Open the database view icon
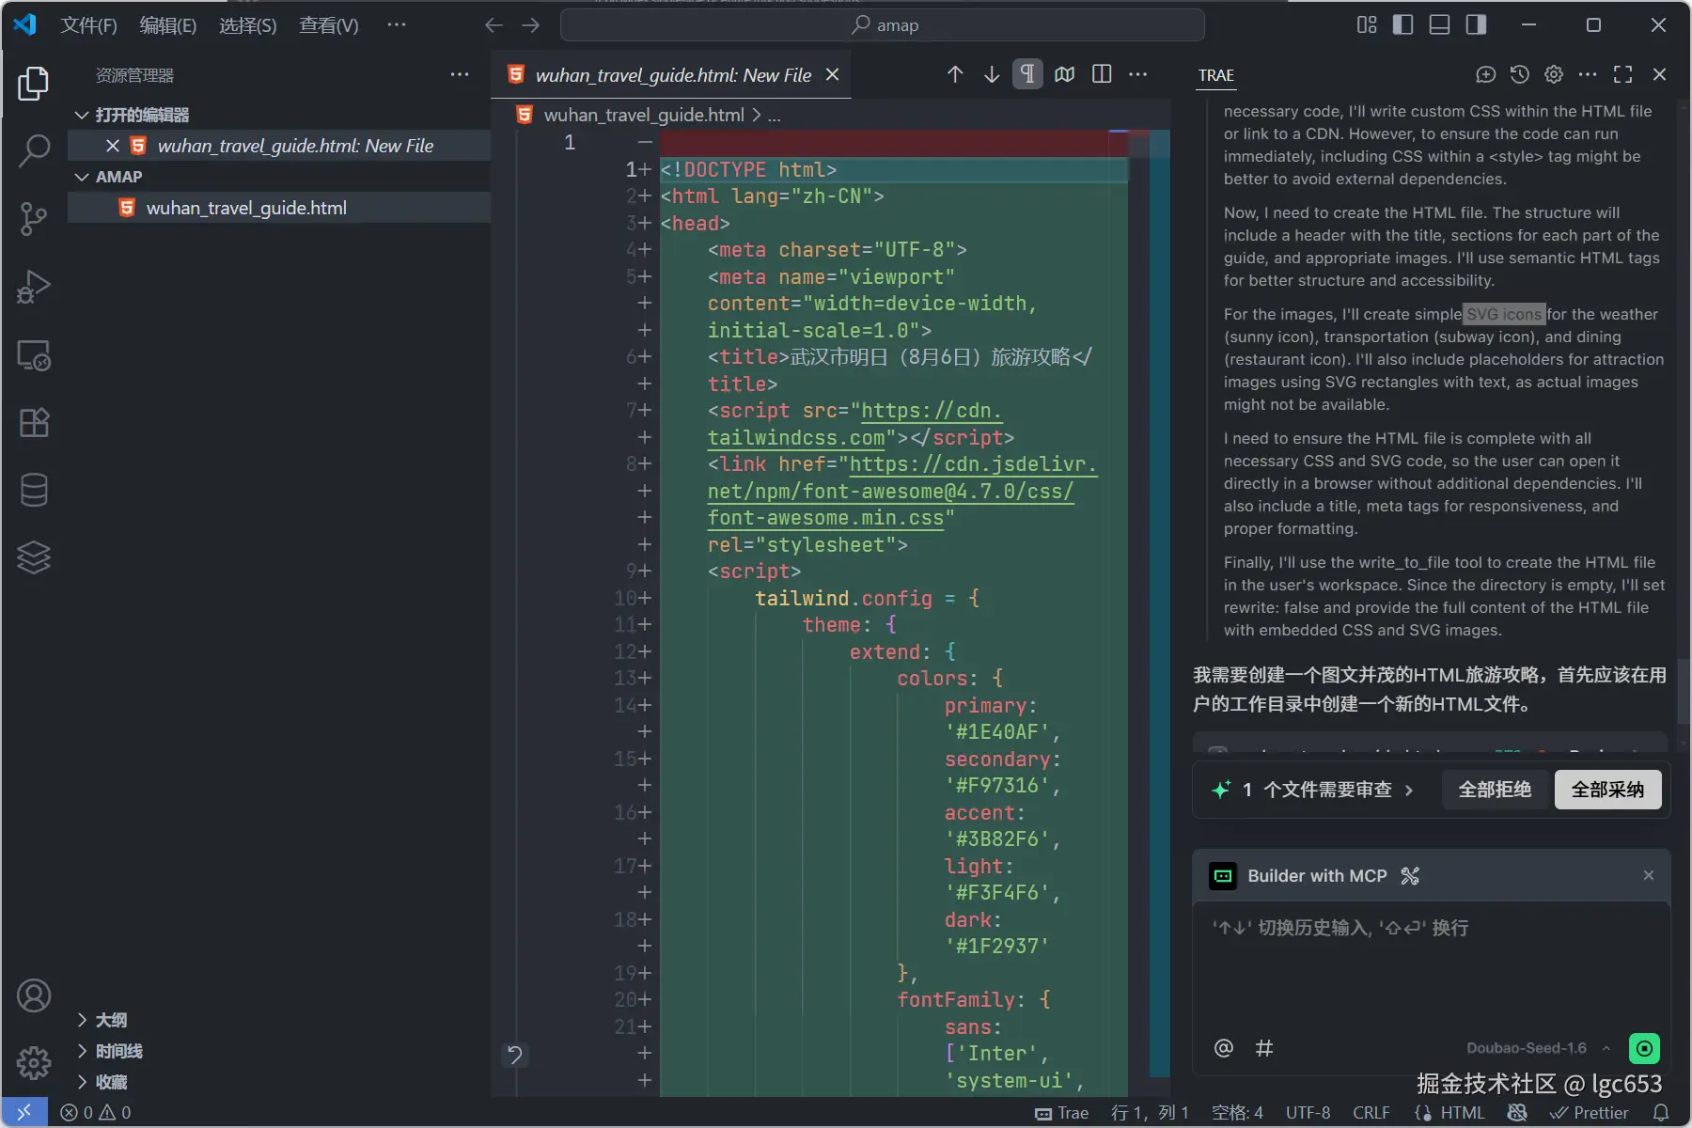The height and width of the screenshot is (1128, 1692). pos(34,490)
